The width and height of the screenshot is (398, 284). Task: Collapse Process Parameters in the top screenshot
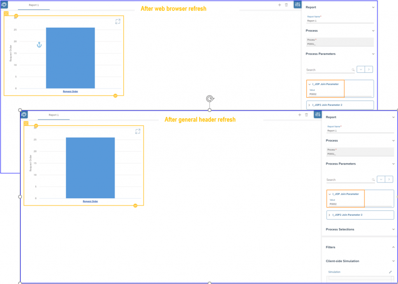[373, 54]
